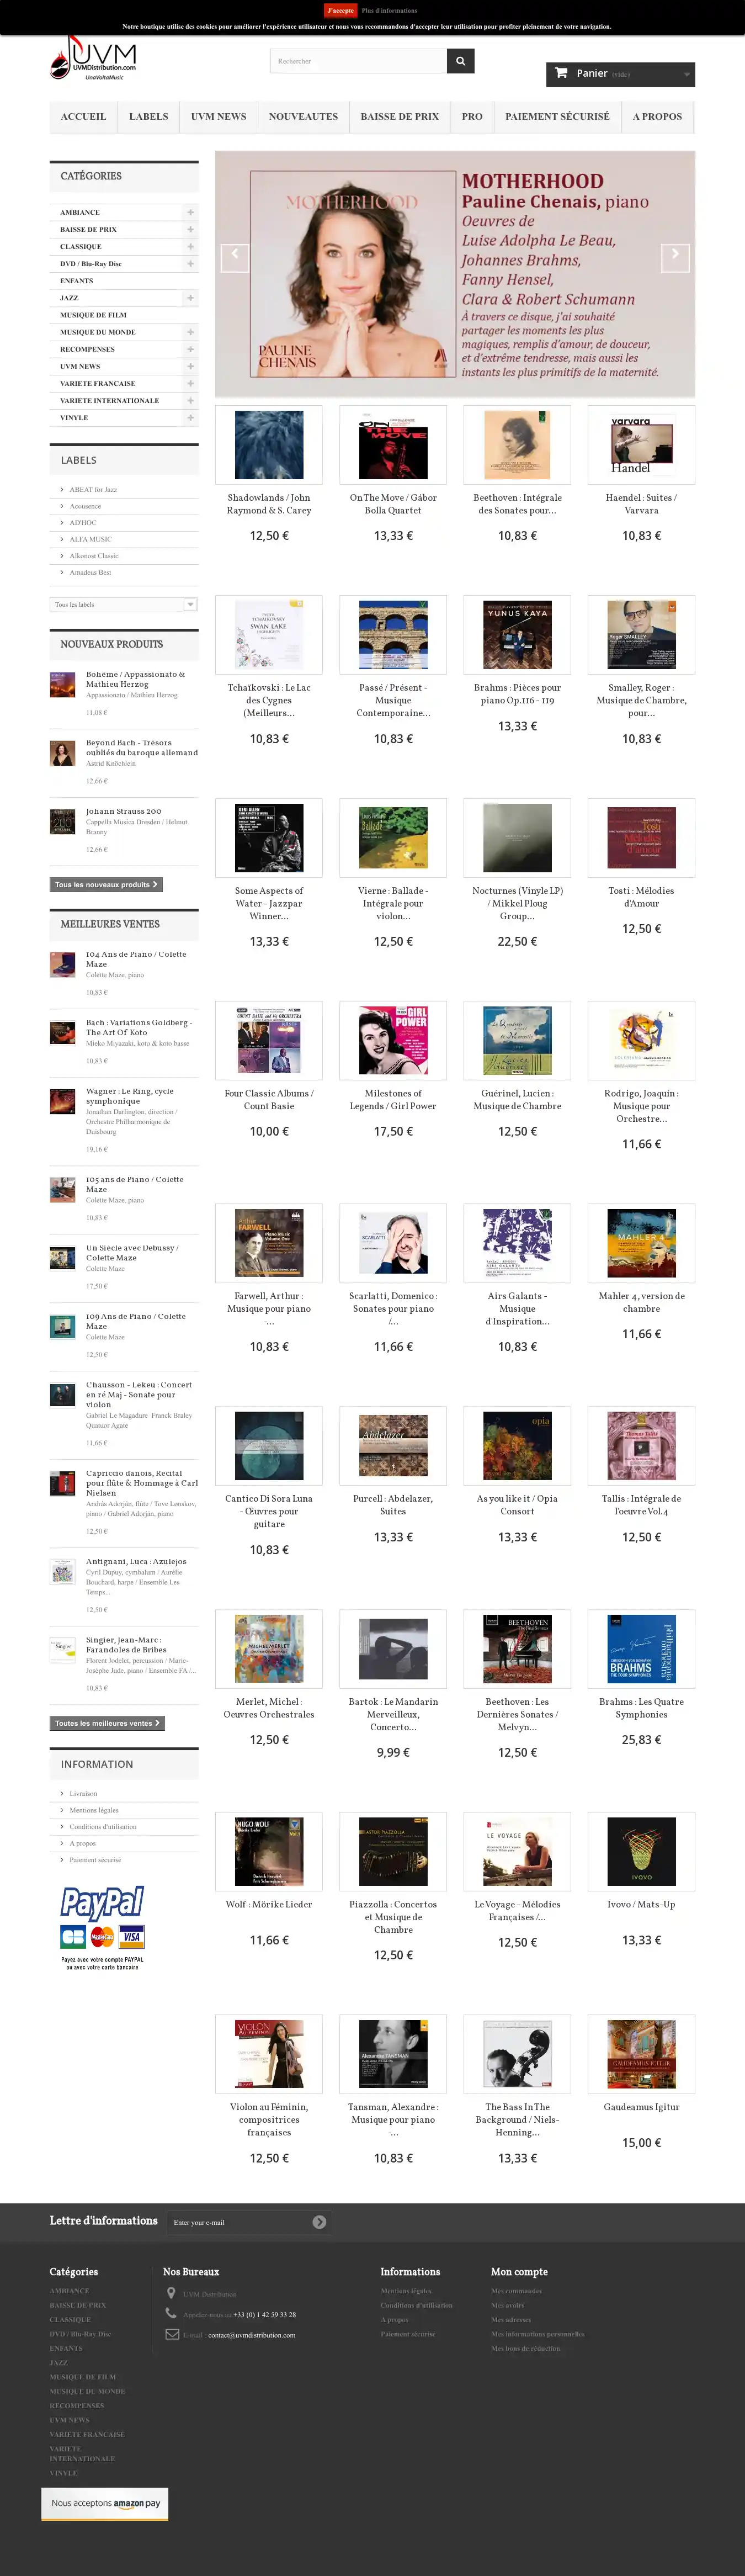Expand the AMBIANCE category plus sign
This screenshot has height=2576, width=745.
click(x=190, y=212)
